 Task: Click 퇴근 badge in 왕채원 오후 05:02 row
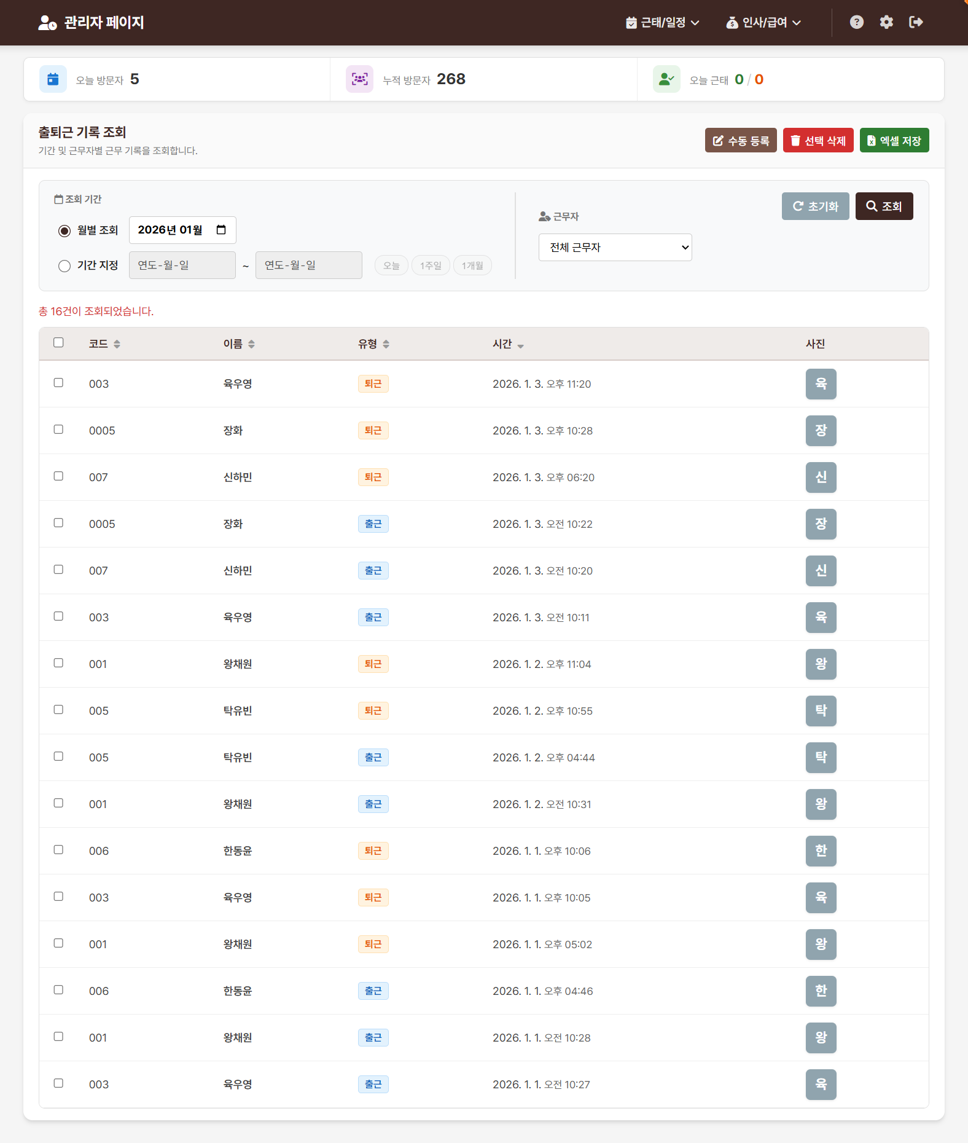pyautogui.click(x=373, y=945)
